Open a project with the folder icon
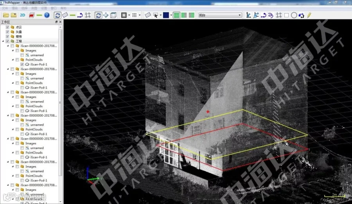This screenshot has height=204, width=352. click(6, 15)
